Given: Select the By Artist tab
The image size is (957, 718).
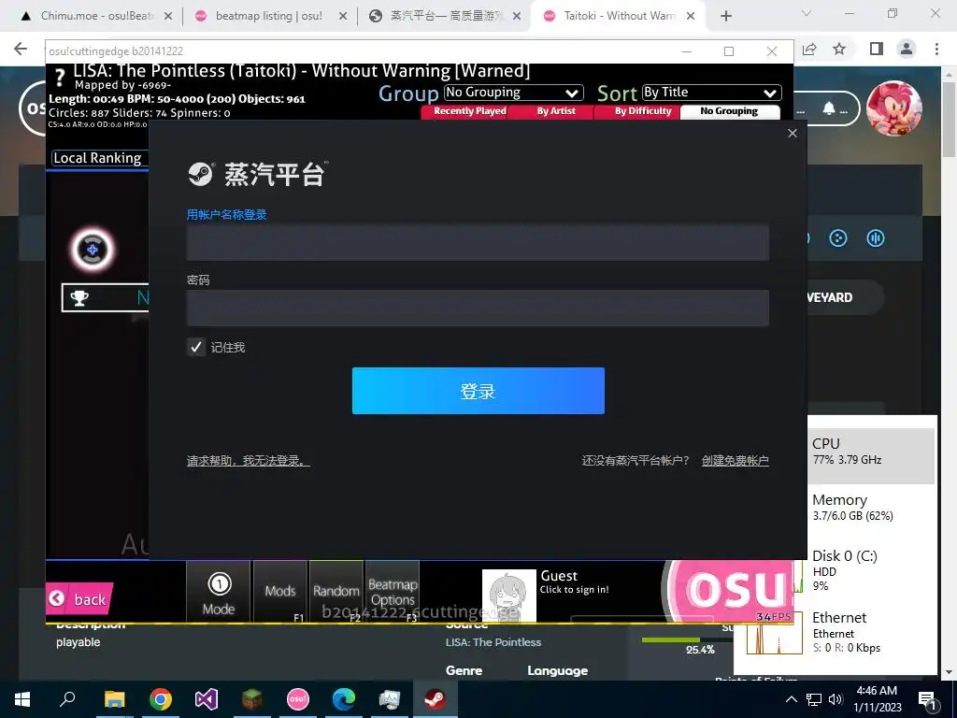Looking at the screenshot, I should (x=556, y=111).
